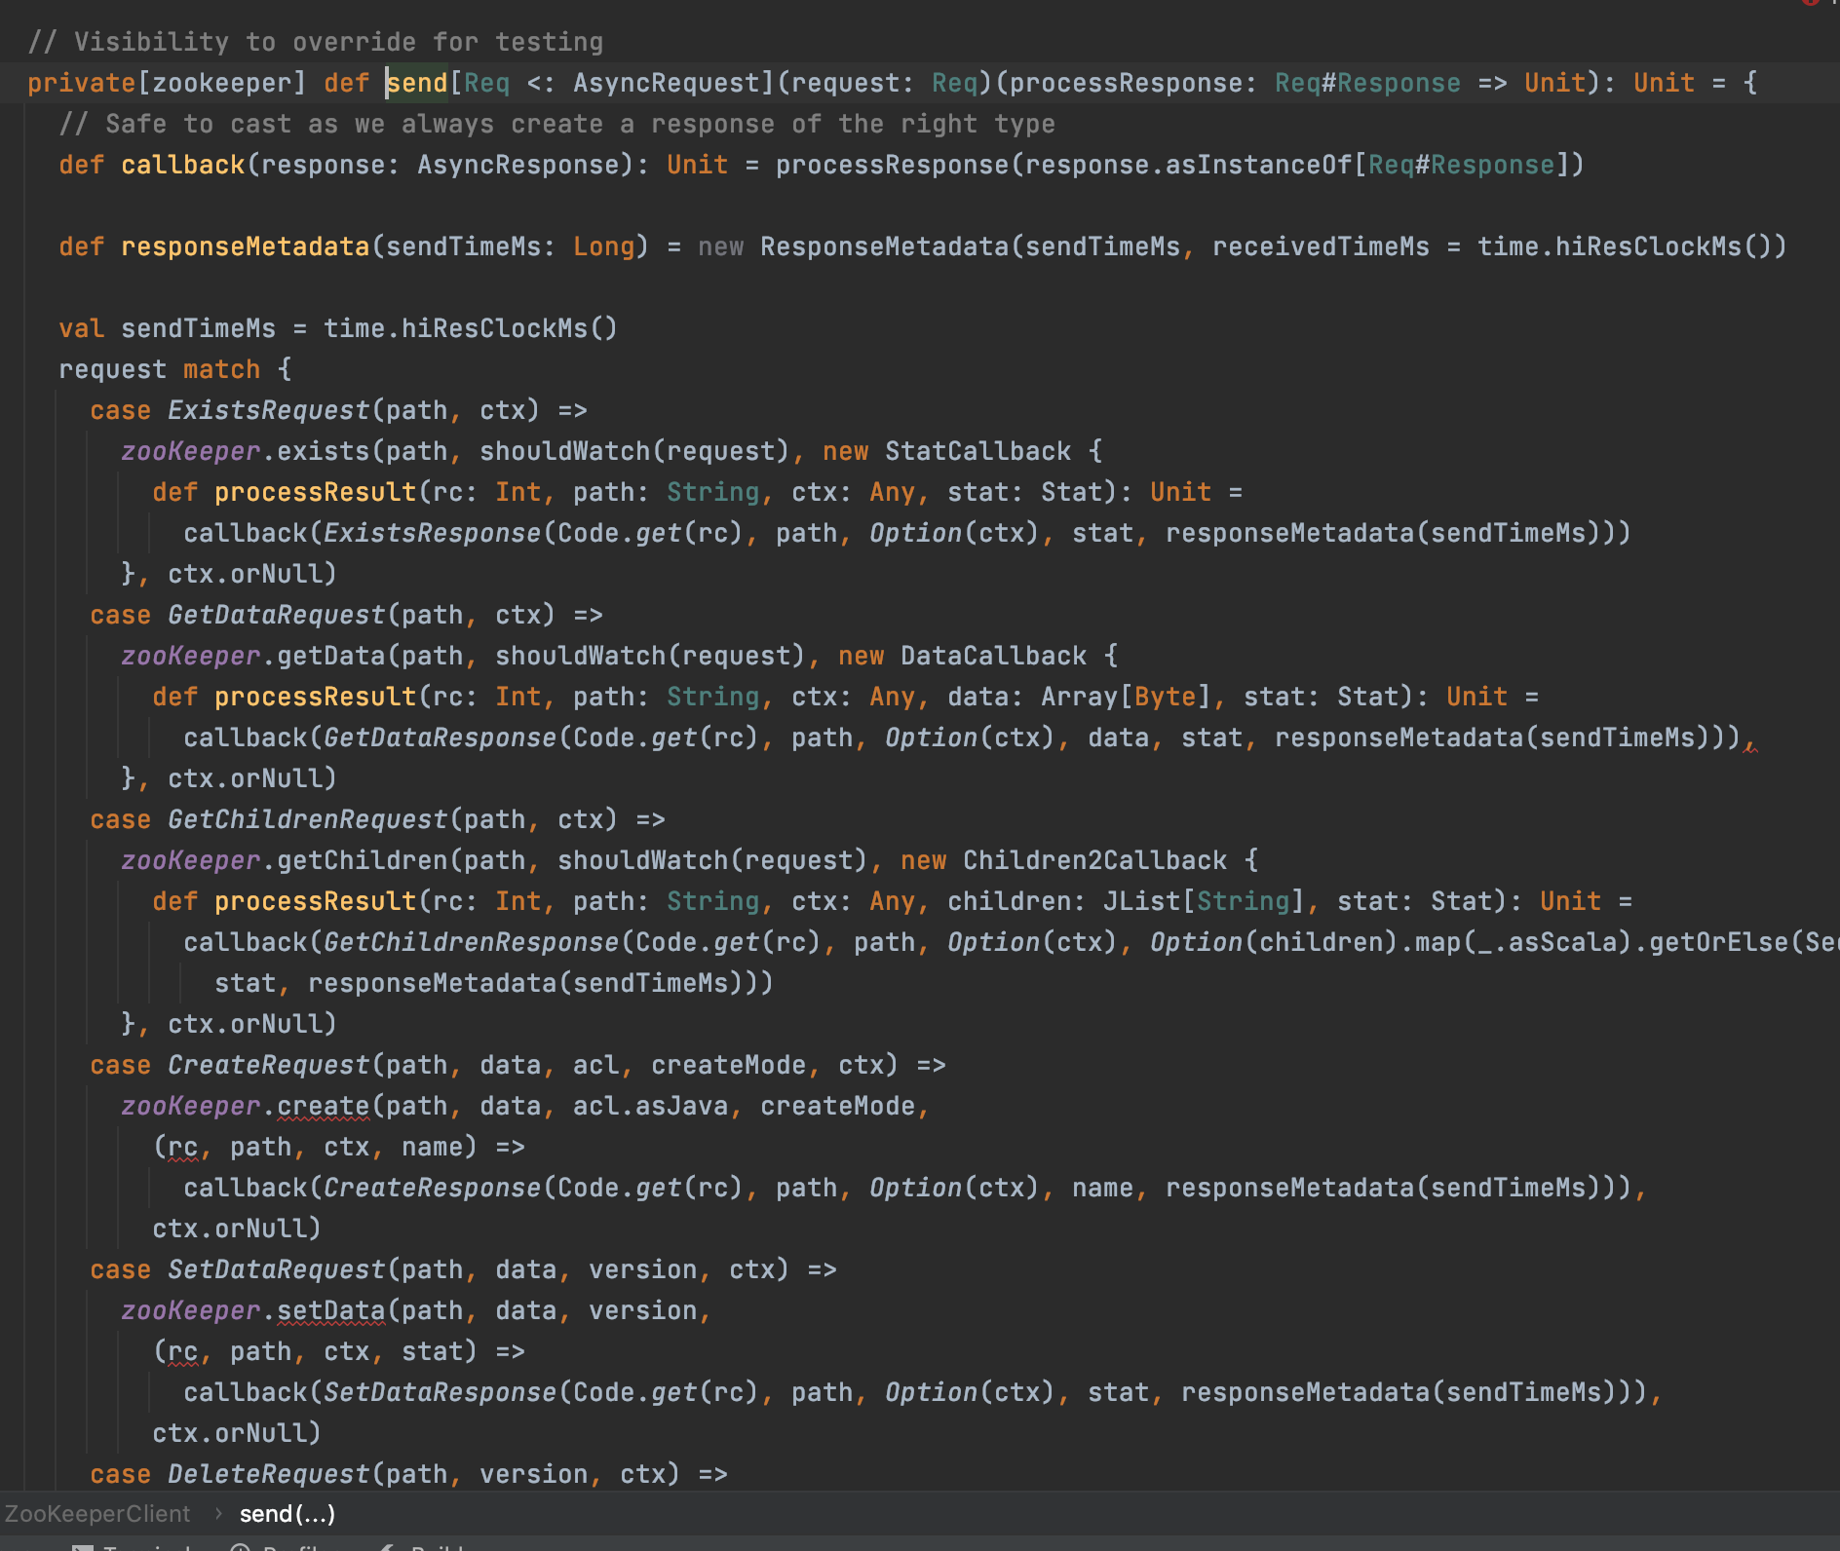Image resolution: width=1840 pixels, height=1551 pixels.
Task: Click 'val sendTimeMs' declaration
Action: 168,328
